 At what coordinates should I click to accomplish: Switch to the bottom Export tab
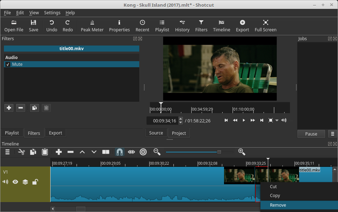(x=56, y=133)
